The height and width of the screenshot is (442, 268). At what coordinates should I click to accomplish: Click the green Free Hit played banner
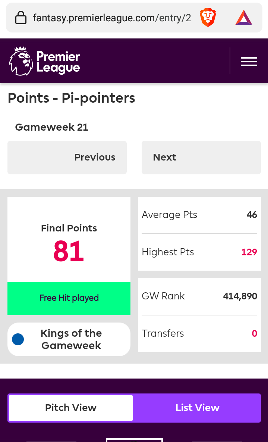coord(69,298)
